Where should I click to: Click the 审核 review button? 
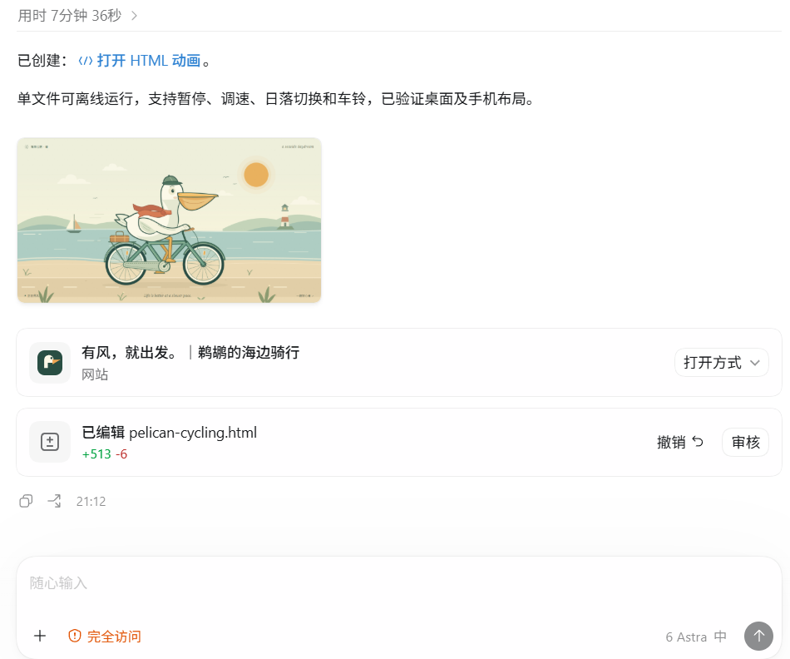745,442
